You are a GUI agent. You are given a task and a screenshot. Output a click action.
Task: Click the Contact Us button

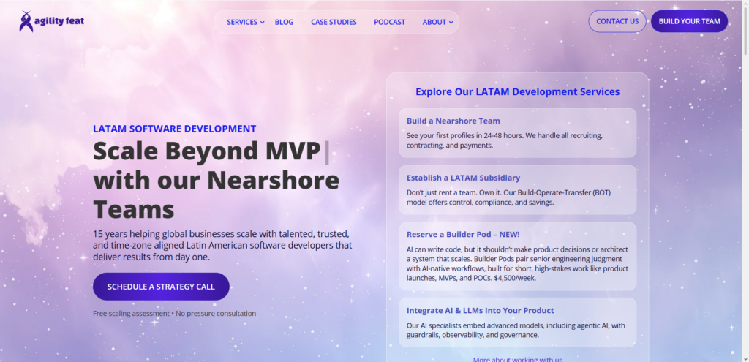point(617,21)
